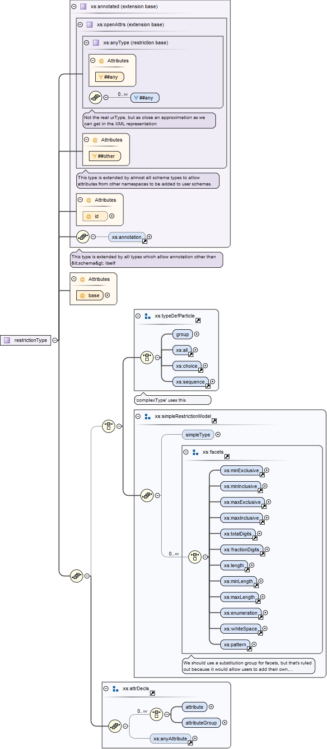Follow the reference arrow on xs:anyAttribute
This screenshot has width=327, height=749.
pyautogui.click(x=190, y=743)
